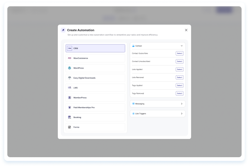Viewport: 249px width, 167px height.
Task: Click the WordPress logo icon
Action: 69,68
